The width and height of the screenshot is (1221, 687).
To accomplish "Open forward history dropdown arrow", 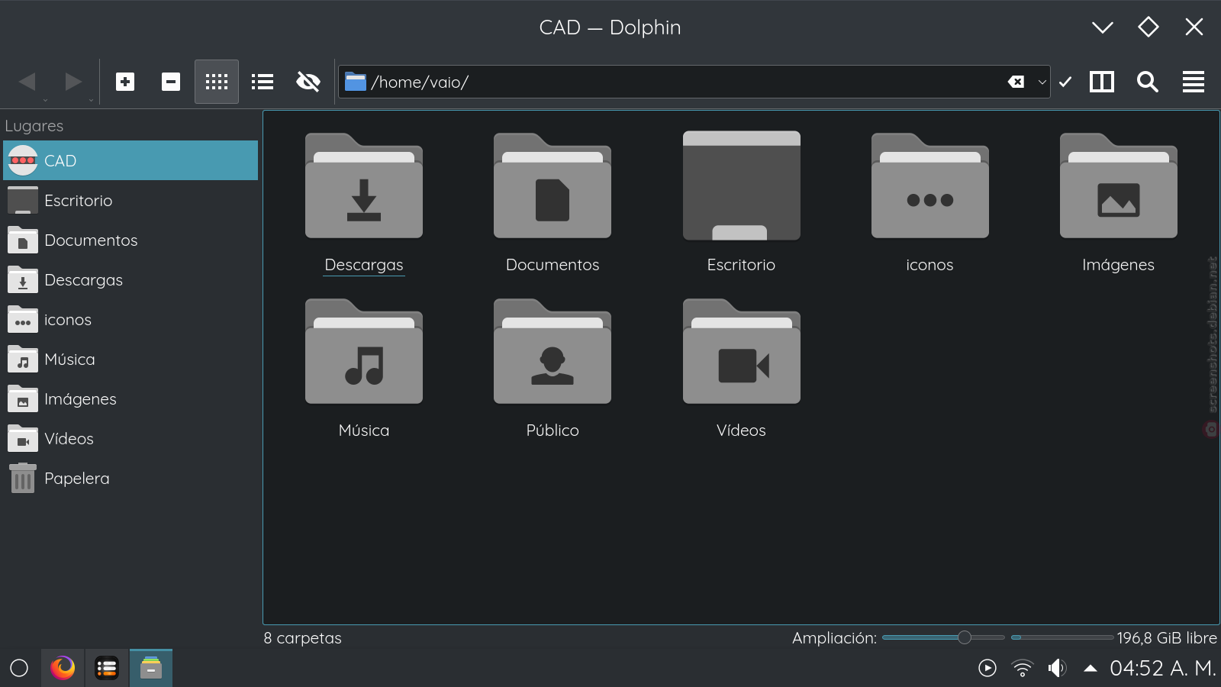I will tap(91, 100).
